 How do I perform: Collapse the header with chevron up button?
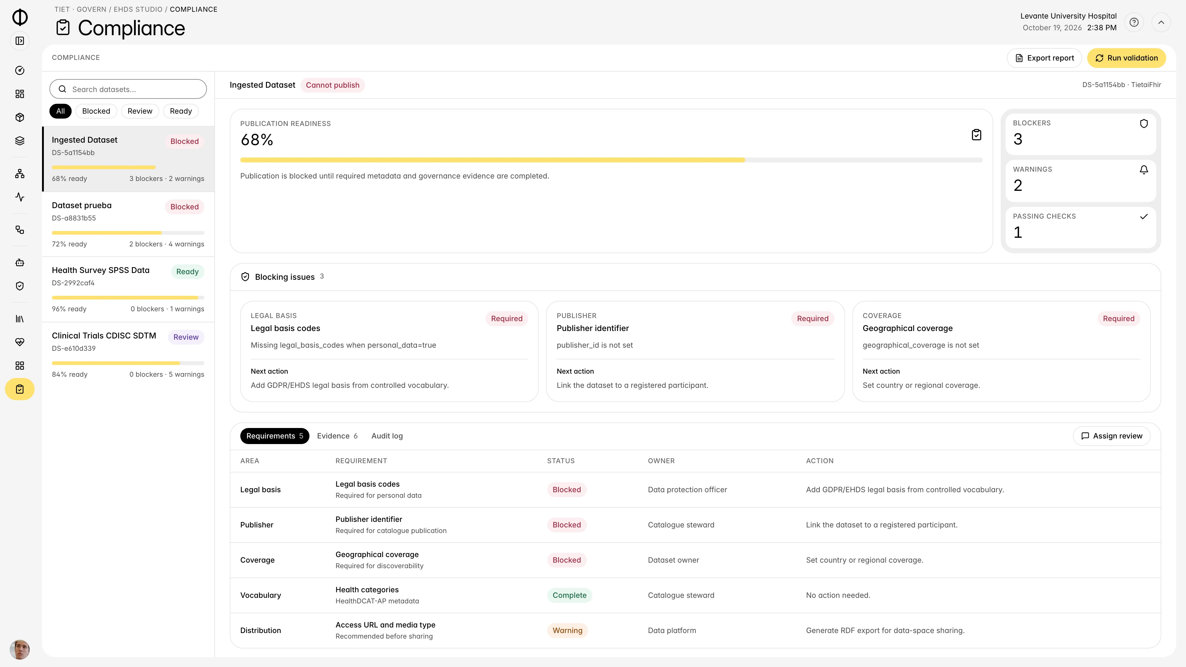pyautogui.click(x=1161, y=22)
